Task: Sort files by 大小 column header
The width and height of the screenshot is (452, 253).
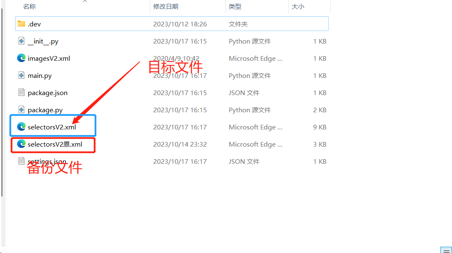Action: 298,7
